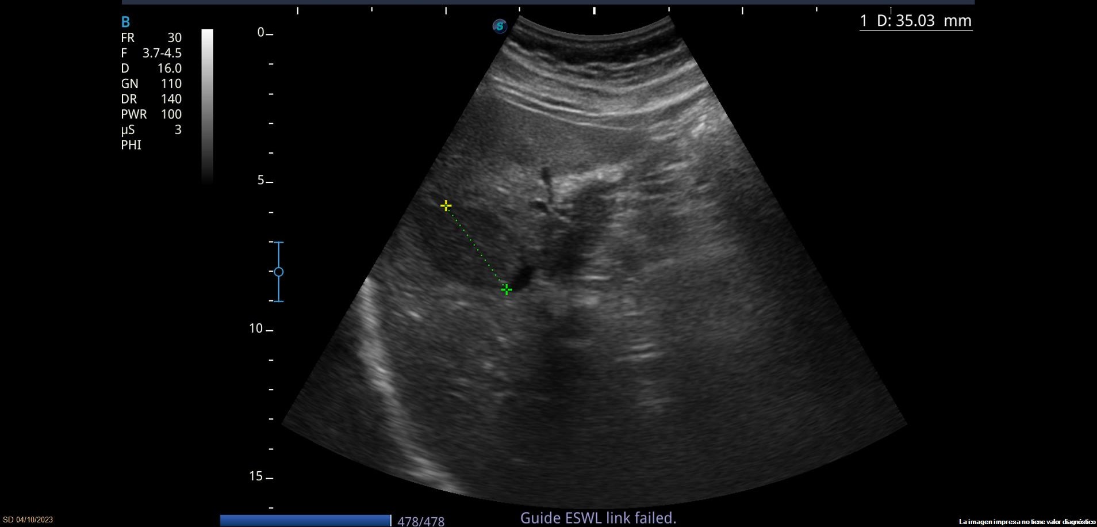Select the GN 110 gain parameter
1097x527 pixels.
(151, 84)
